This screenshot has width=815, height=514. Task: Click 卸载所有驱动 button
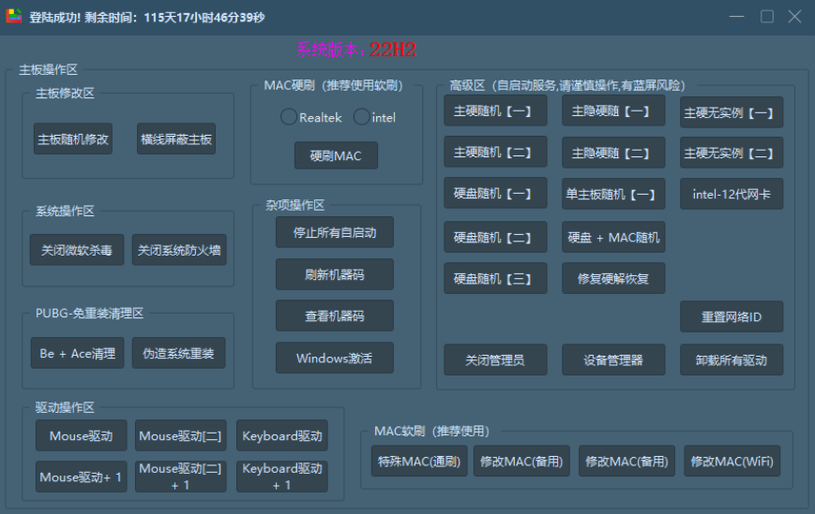(732, 360)
